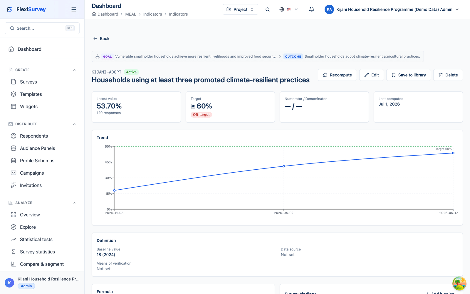This screenshot has width=470, height=294.
Task: Collapse the CREATE section
Action: pos(74,70)
